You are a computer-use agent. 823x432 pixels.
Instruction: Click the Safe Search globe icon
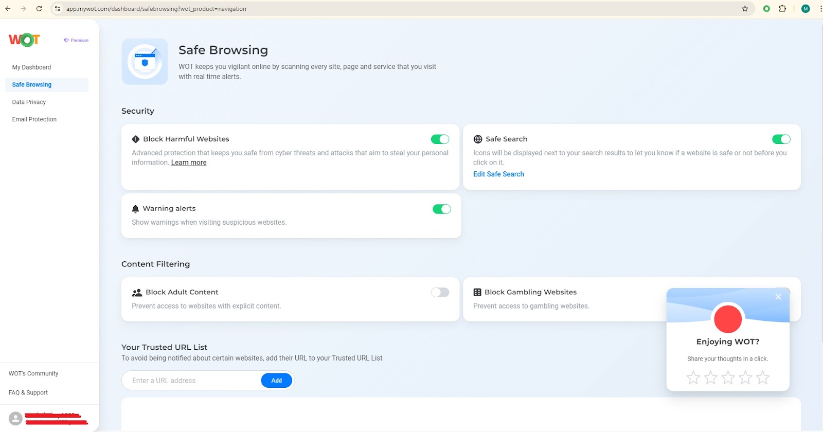(478, 139)
